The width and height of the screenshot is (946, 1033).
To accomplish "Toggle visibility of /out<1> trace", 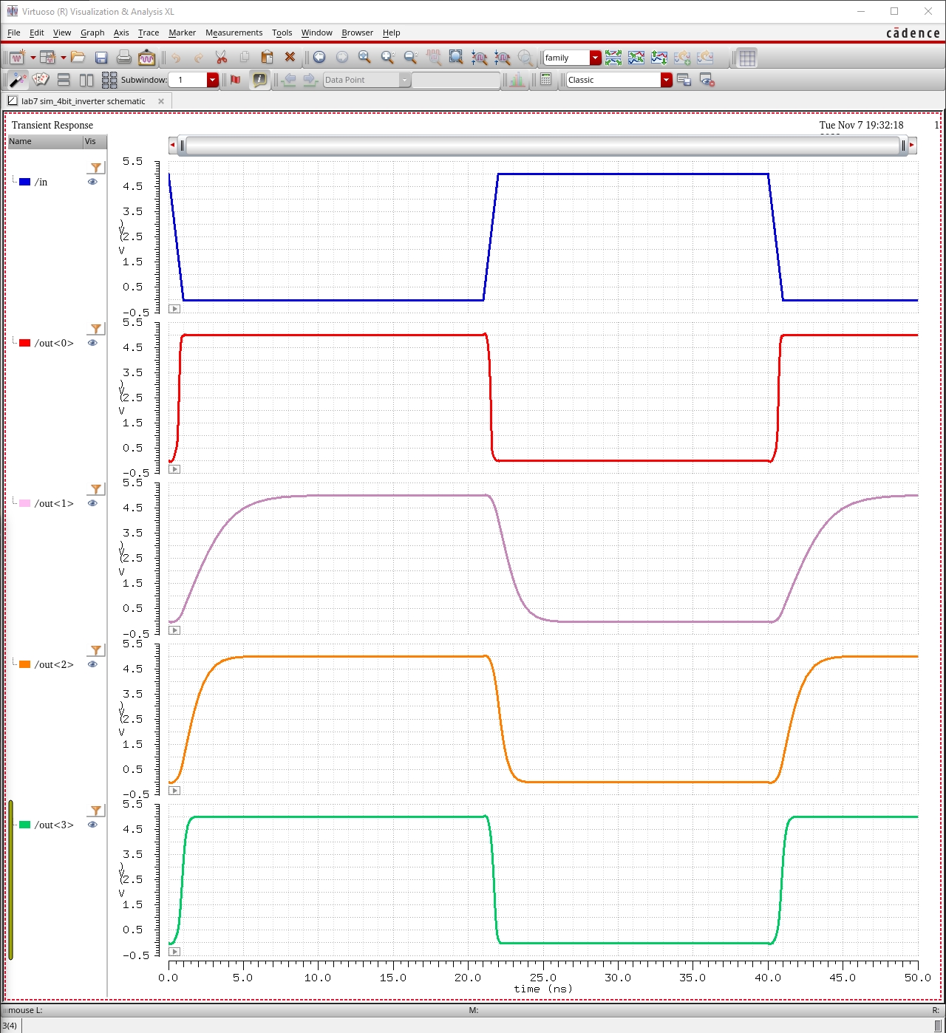I will click(92, 503).
